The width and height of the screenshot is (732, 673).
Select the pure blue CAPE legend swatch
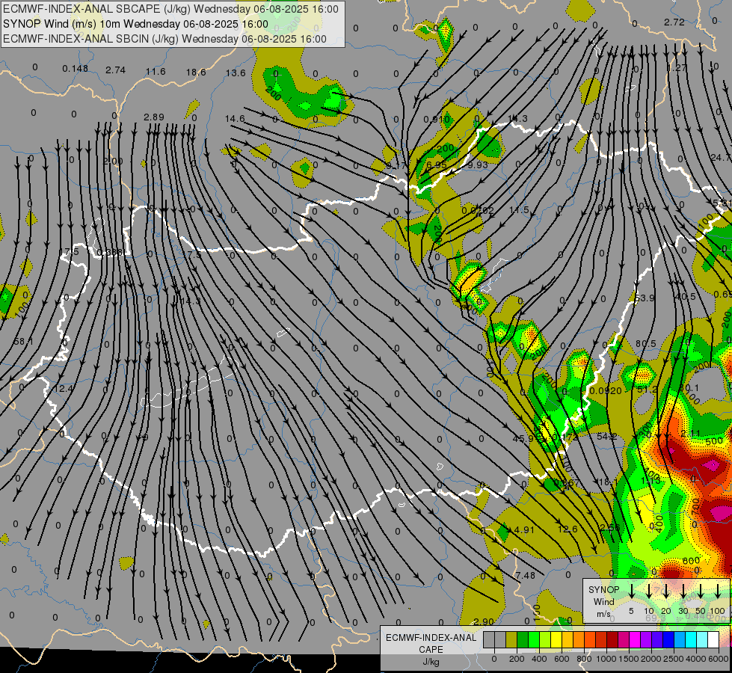tap(668, 640)
